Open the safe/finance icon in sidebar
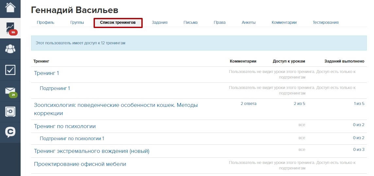This screenshot has width=374, height=176. (10, 112)
